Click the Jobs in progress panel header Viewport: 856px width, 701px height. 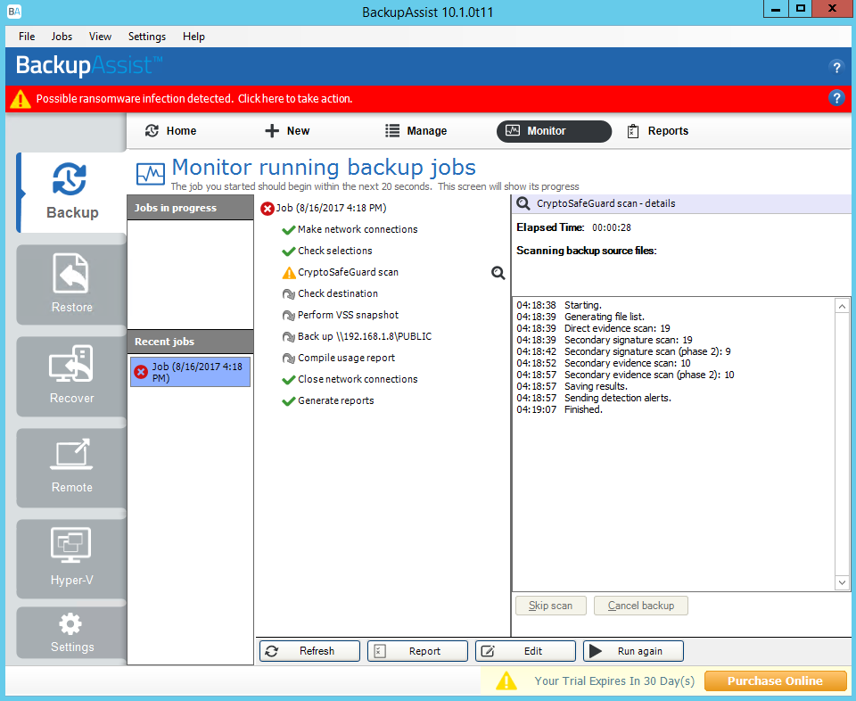point(191,208)
